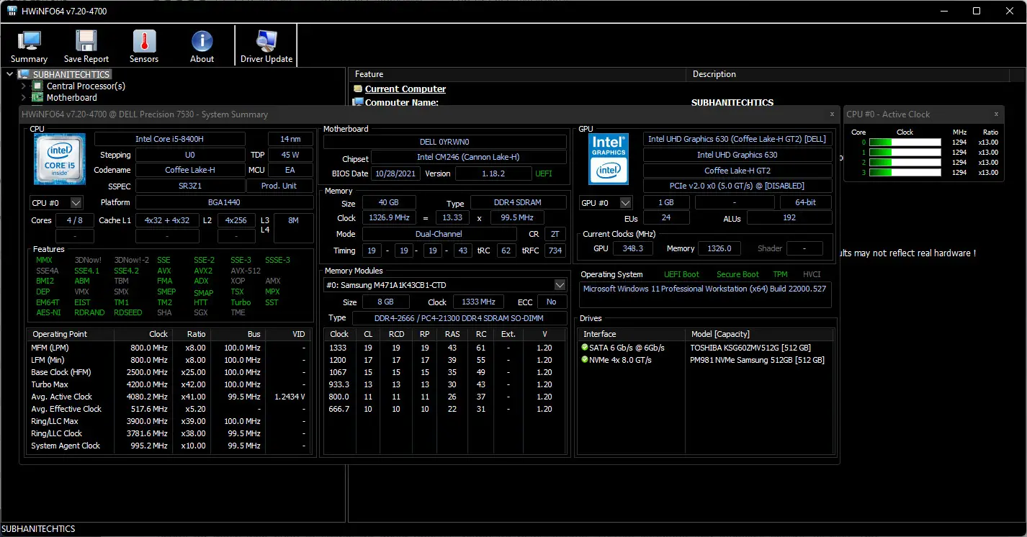Select Central Processor(s) in the tree

86,86
